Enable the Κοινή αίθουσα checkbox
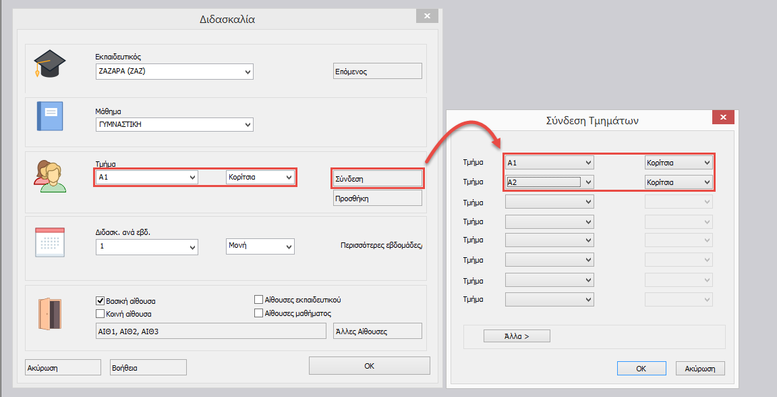Image resolution: width=777 pixels, height=397 pixels. [x=100, y=314]
